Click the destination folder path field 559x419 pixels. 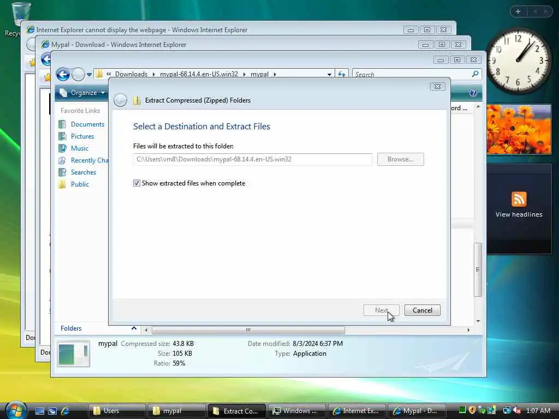point(253,159)
